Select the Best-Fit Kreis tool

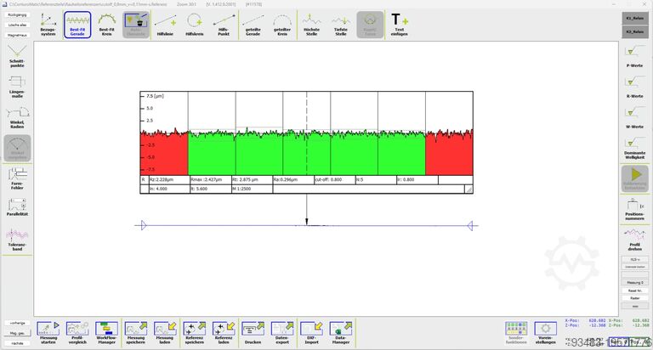[106, 24]
